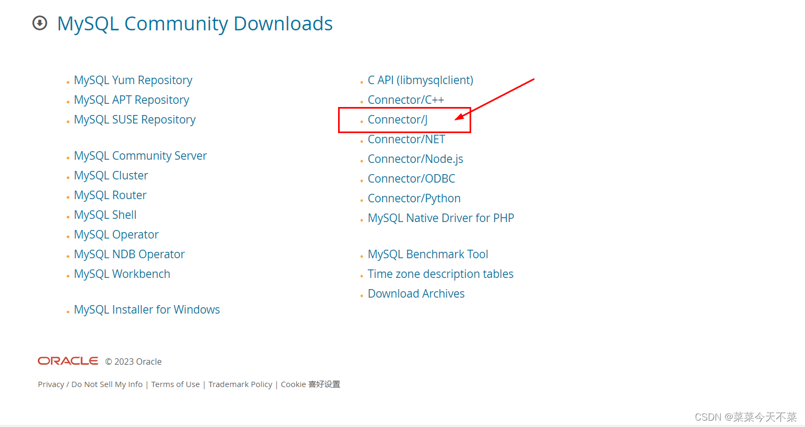Open MySQL Shell link

click(x=105, y=215)
